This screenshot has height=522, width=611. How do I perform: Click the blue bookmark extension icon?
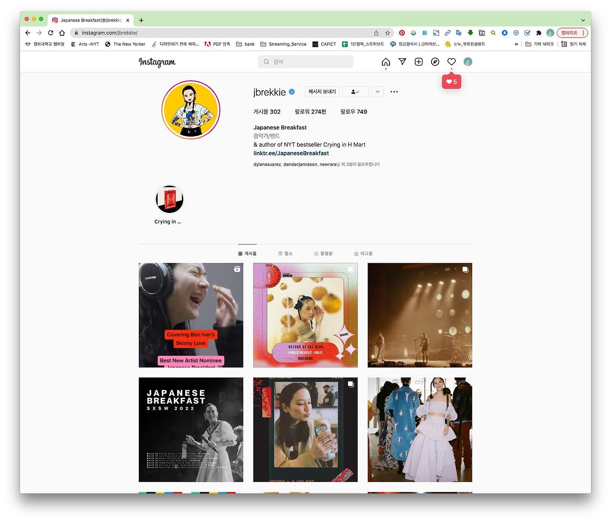(505, 33)
